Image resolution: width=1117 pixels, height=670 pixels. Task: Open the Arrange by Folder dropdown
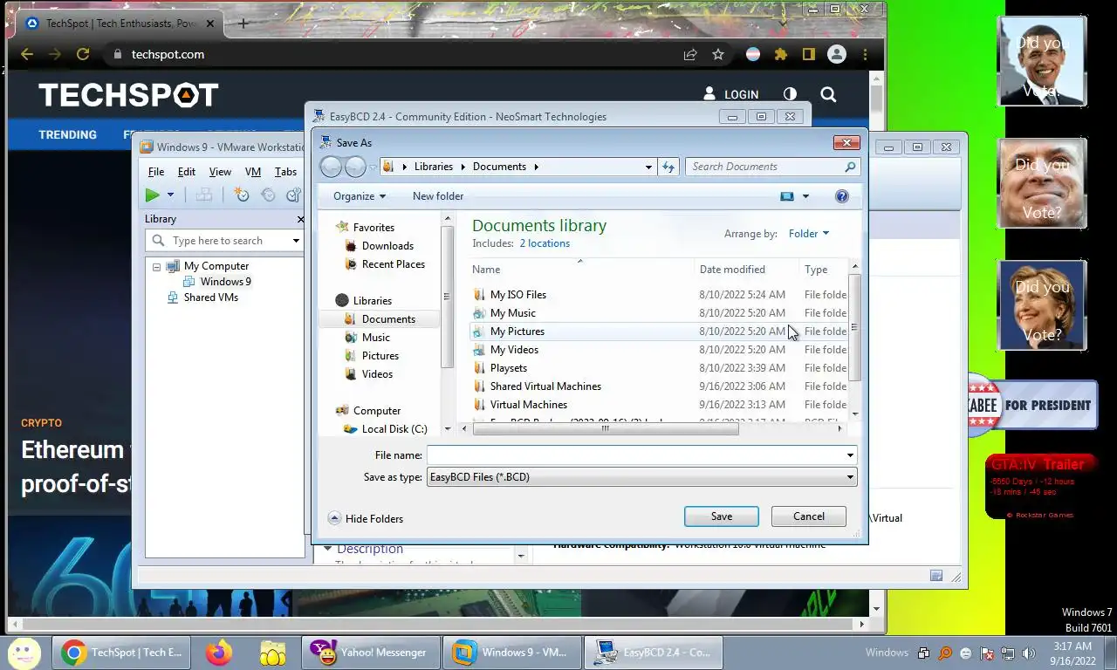click(x=809, y=234)
